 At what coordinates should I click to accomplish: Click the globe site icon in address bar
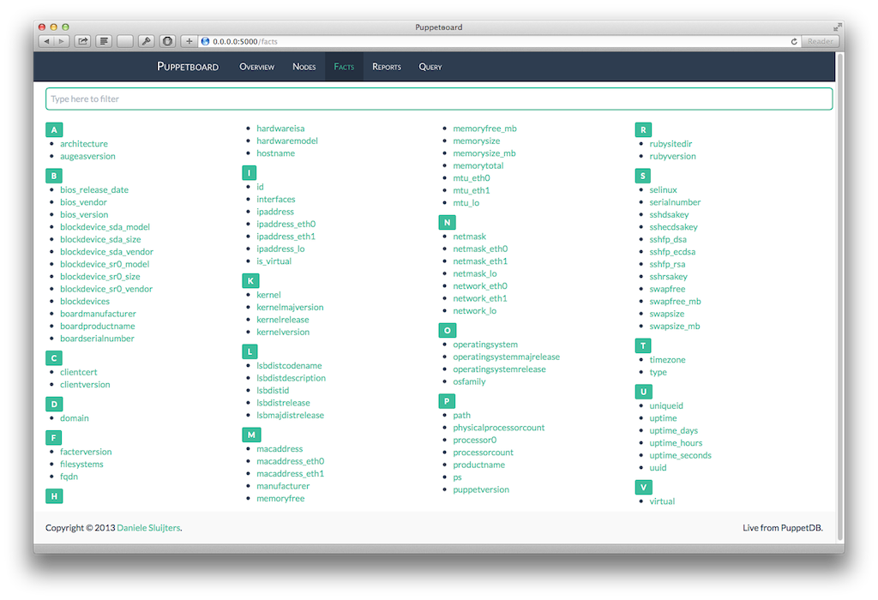(206, 41)
